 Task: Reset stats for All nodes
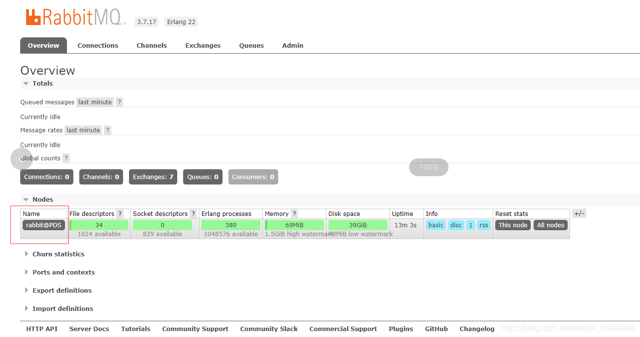click(x=551, y=225)
